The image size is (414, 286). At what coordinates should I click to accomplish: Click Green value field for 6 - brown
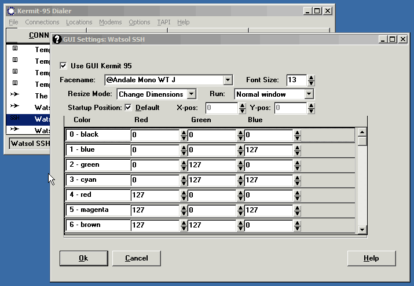click(x=213, y=225)
